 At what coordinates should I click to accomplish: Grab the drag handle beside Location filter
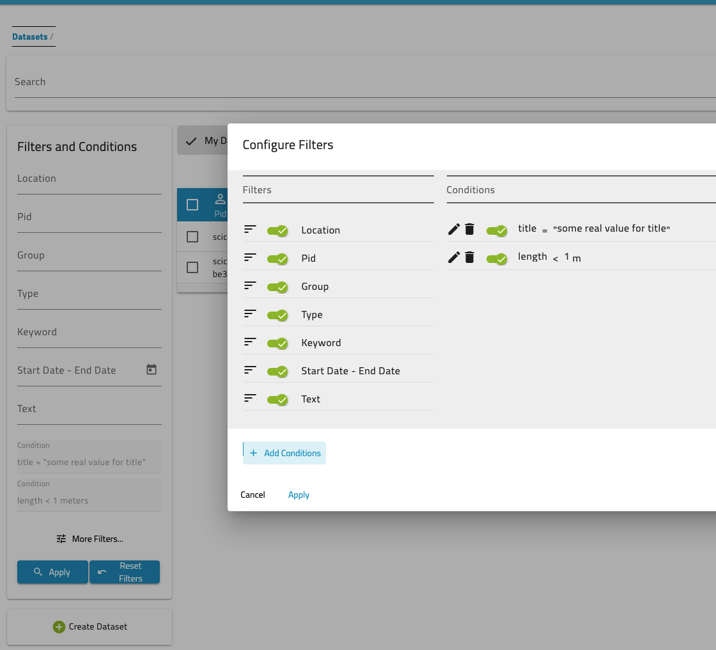[250, 229]
